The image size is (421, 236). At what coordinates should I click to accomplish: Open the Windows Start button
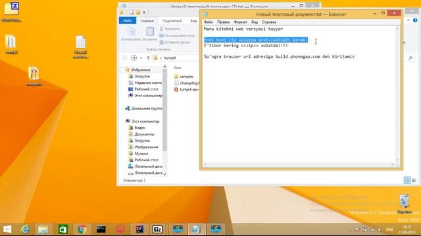click(7, 229)
